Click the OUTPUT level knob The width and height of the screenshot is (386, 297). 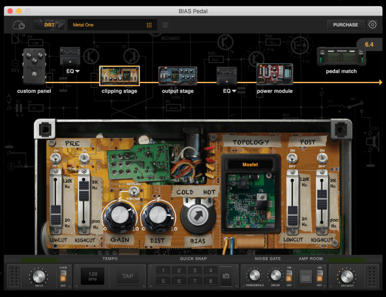pyautogui.click(x=347, y=277)
